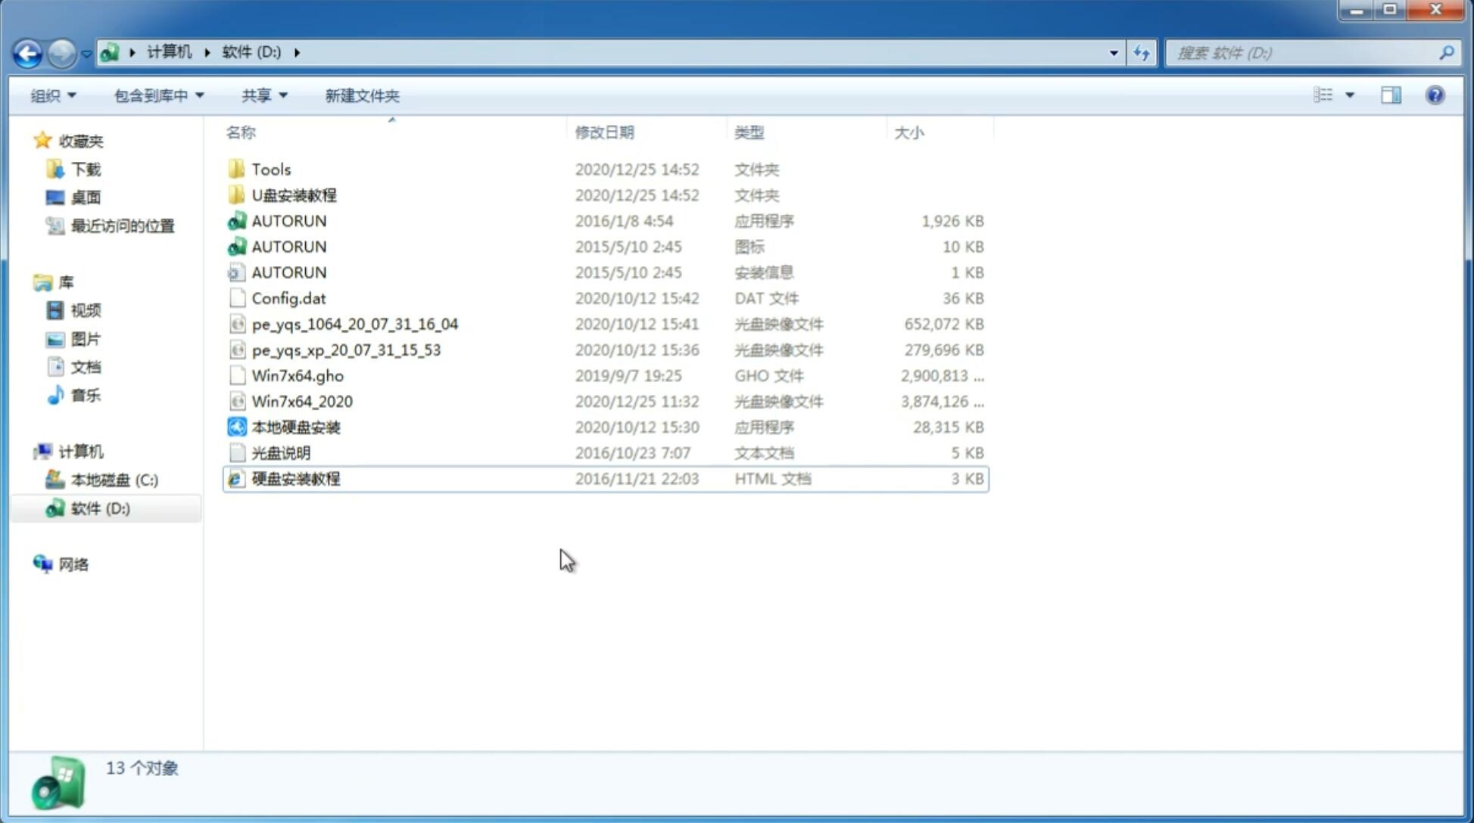The width and height of the screenshot is (1474, 823).
Task: Open the U盘安装教程 folder
Action: click(x=294, y=194)
